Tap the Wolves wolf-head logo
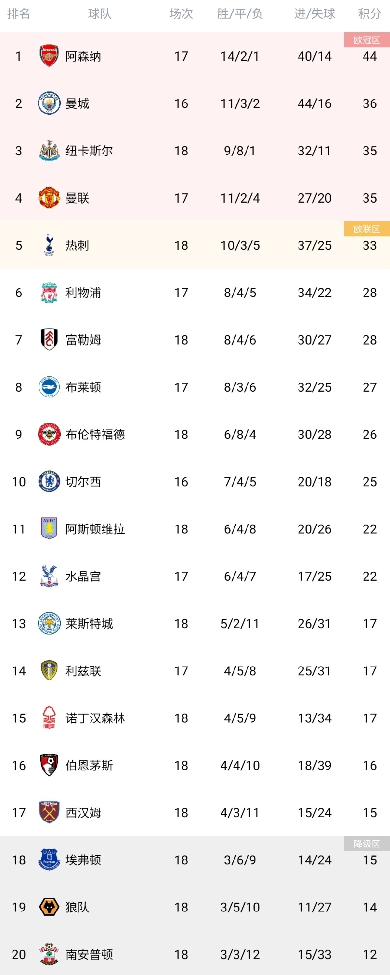 pyautogui.click(x=49, y=907)
